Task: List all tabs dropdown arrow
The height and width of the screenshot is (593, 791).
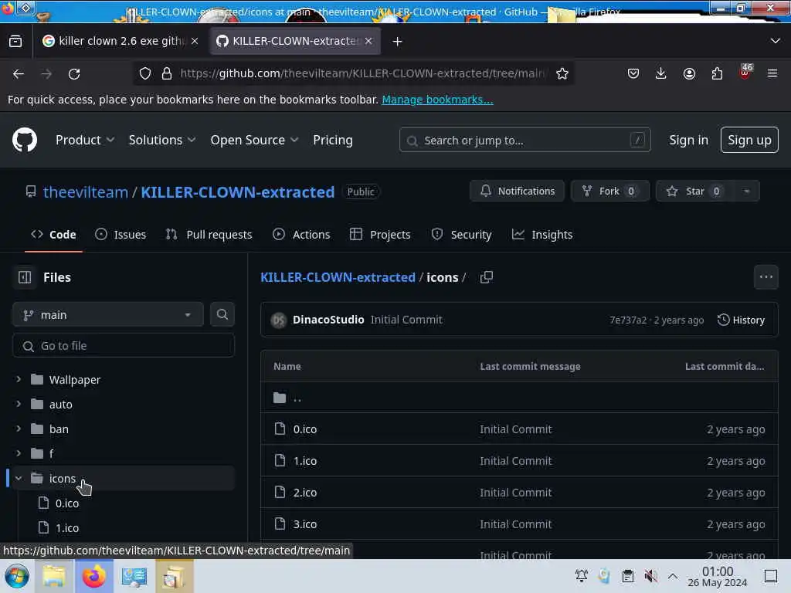Action: [775, 41]
